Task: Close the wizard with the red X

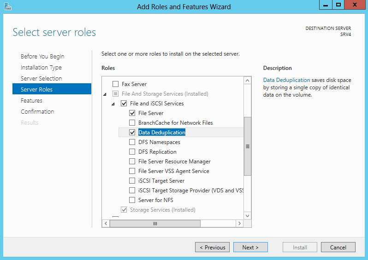Action: pos(355,5)
